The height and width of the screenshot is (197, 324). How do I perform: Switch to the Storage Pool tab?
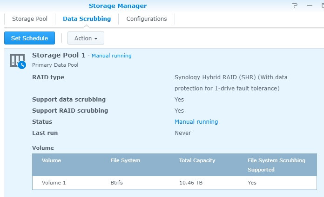pyautogui.click(x=29, y=19)
